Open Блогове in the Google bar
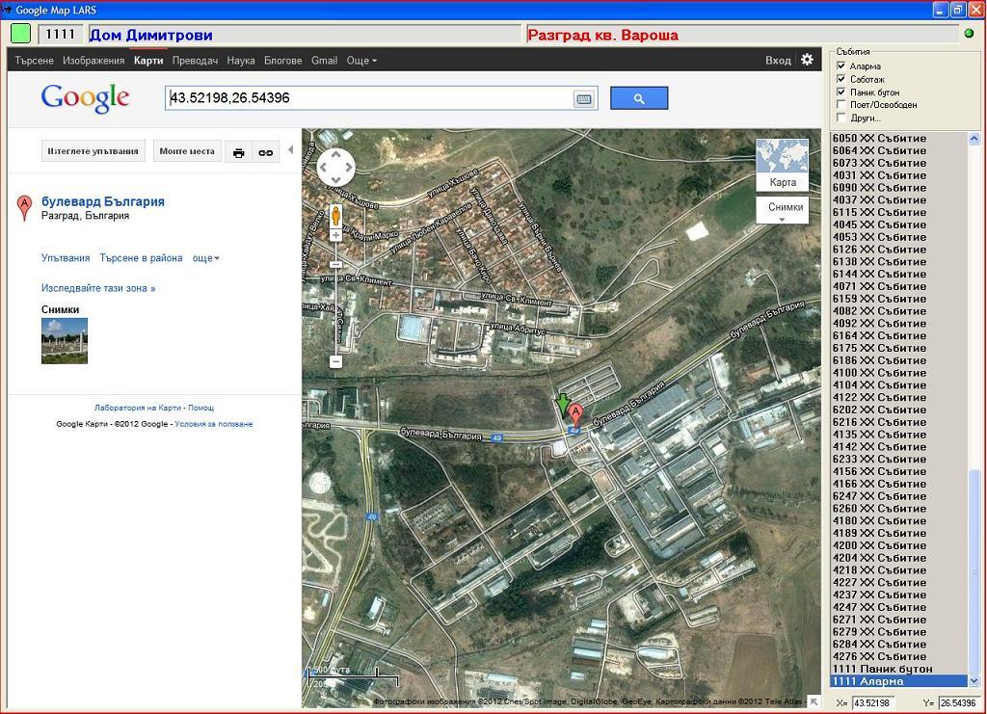This screenshot has width=987, height=714. (x=282, y=61)
